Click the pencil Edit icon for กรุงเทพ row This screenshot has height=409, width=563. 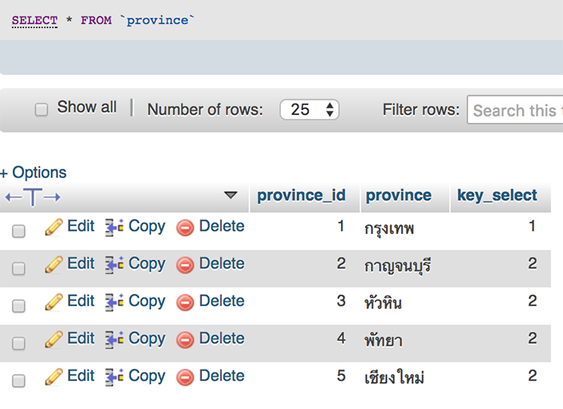click(54, 227)
